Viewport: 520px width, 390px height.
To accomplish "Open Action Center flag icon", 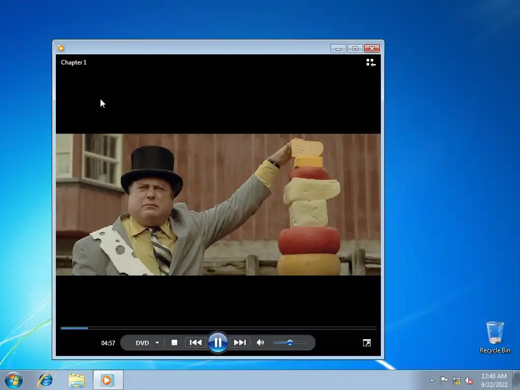I will 444,380.
